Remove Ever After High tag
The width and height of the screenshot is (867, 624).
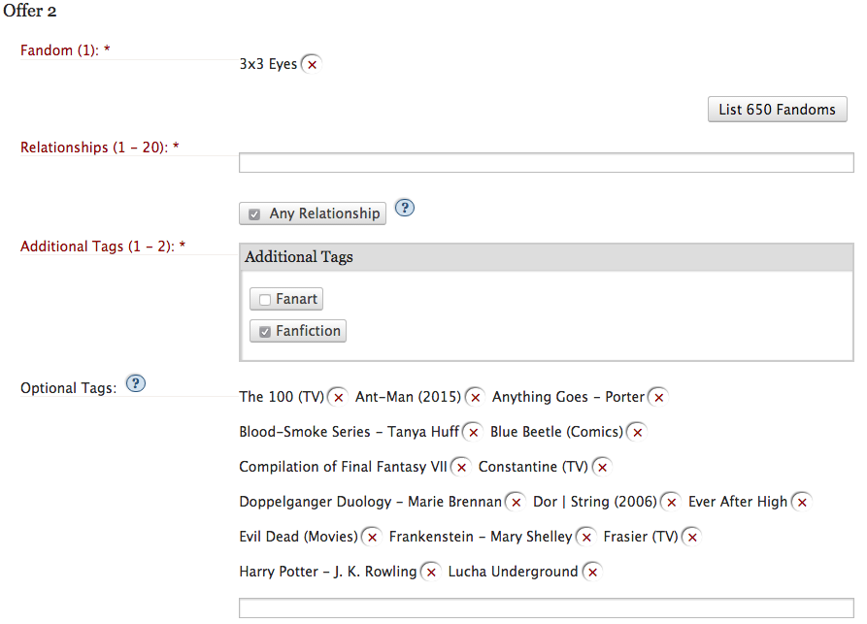coord(802,502)
